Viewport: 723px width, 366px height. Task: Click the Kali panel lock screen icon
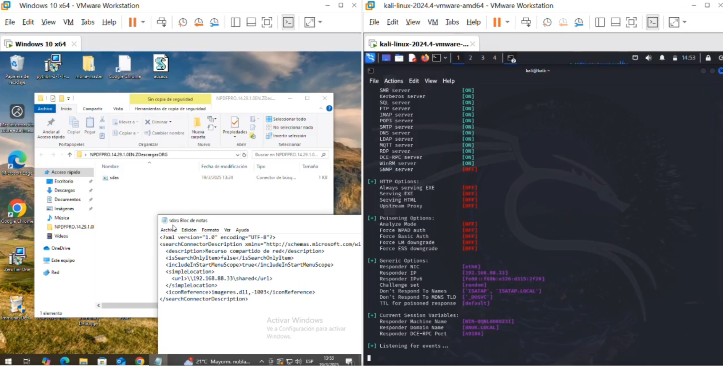tap(708, 58)
